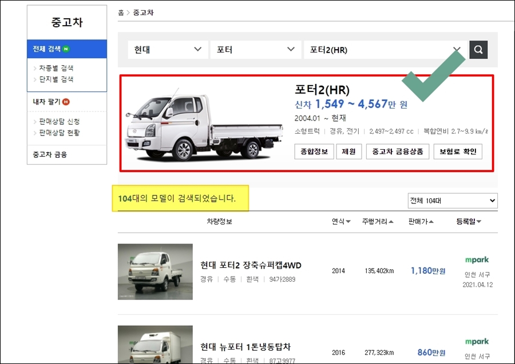
Task: Open the 포터 model dropdown
Action: (256, 50)
